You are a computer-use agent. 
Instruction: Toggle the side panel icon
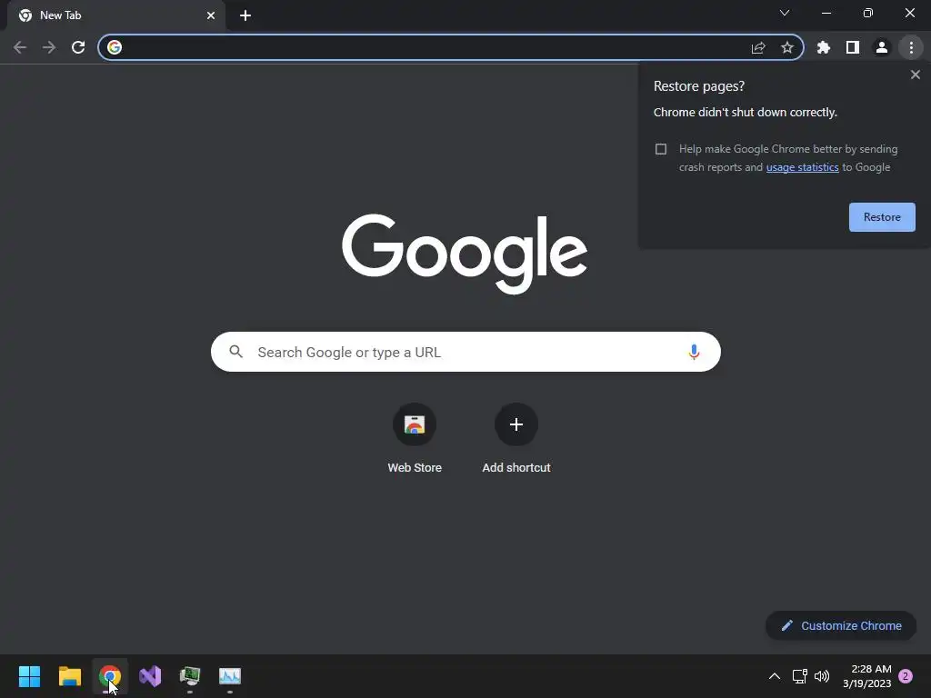[x=853, y=47]
